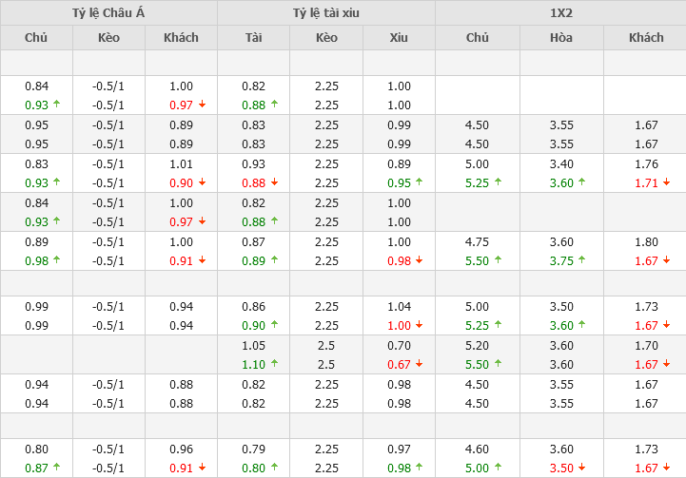Screen dimensions: 686x478
Task: Click the Tài column header
Action: click(253, 38)
